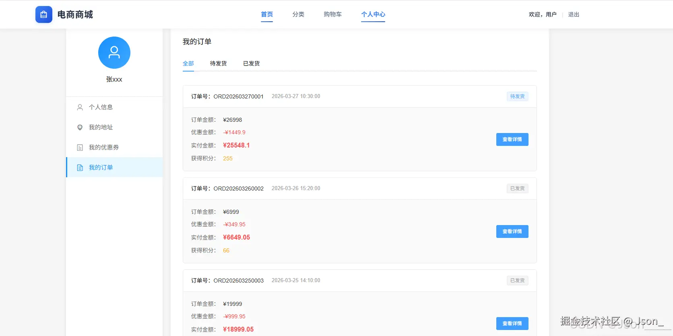Open 我的地址 in the sidebar

click(x=114, y=127)
